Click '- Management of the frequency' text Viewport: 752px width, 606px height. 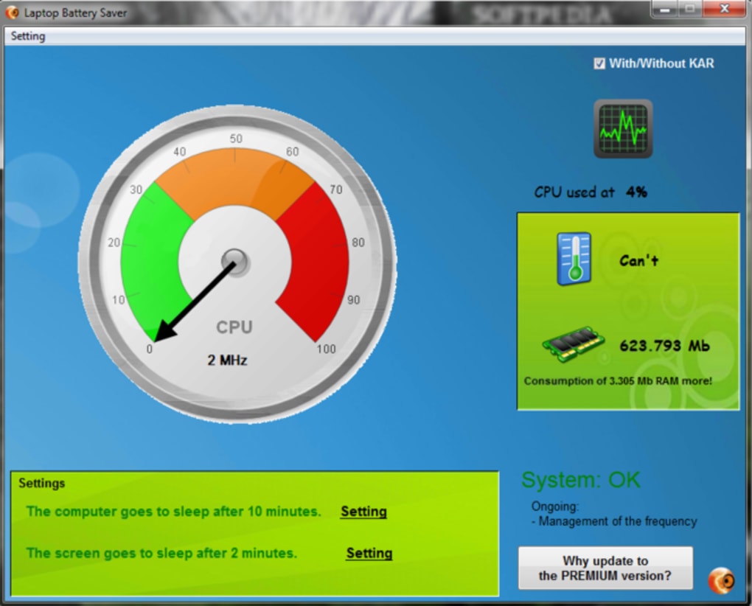click(614, 521)
